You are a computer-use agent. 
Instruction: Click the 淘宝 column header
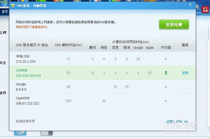coord(104,47)
